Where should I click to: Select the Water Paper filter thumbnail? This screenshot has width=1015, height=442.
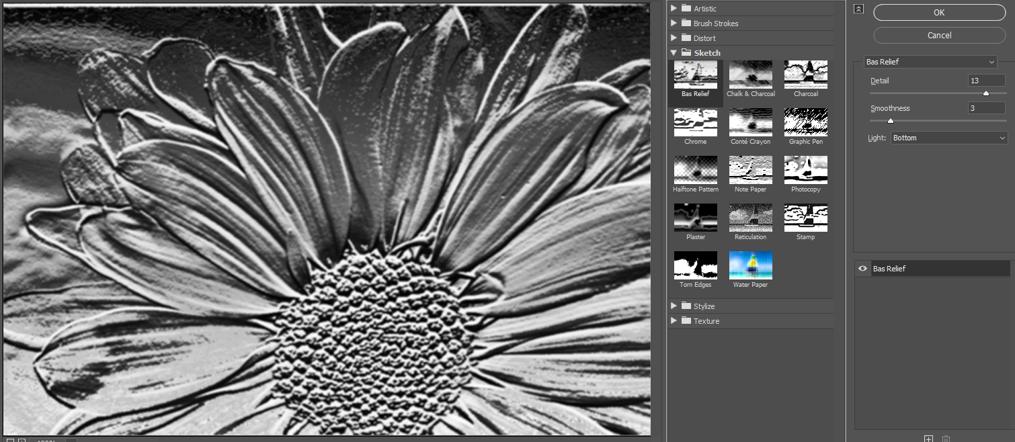[x=751, y=265]
